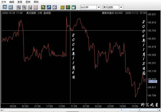Toggle the pink screen display icon
The image size is (161, 112).
coord(36,7)
